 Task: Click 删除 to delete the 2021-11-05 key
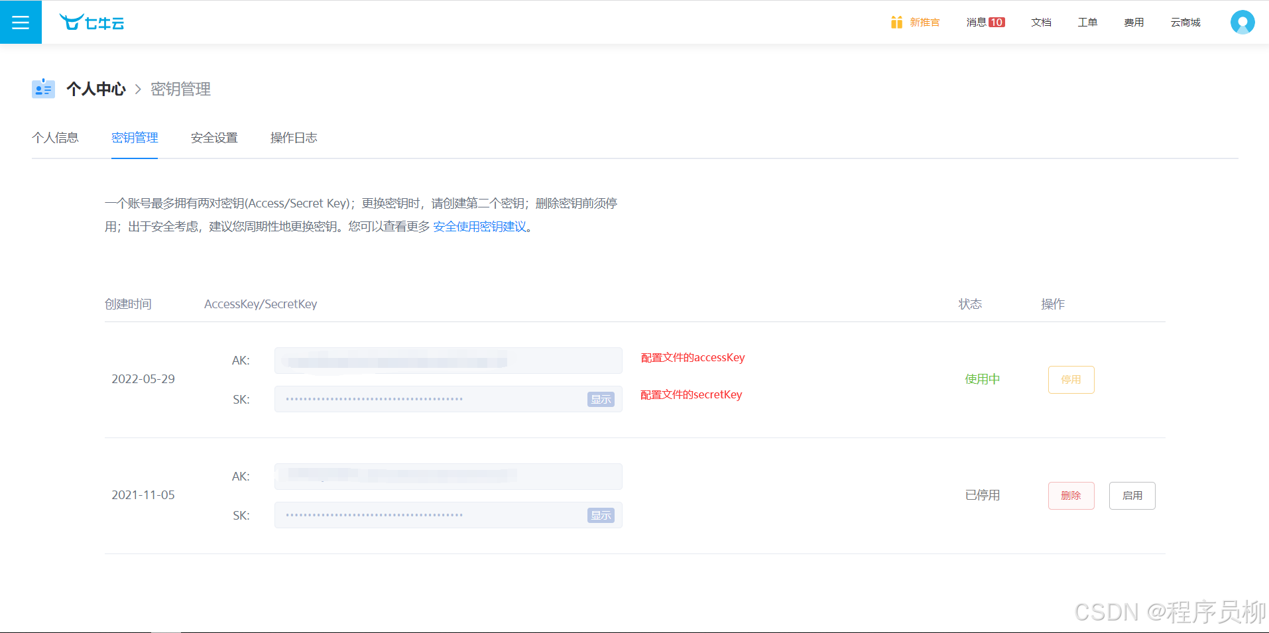click(x=1071, y=496)
